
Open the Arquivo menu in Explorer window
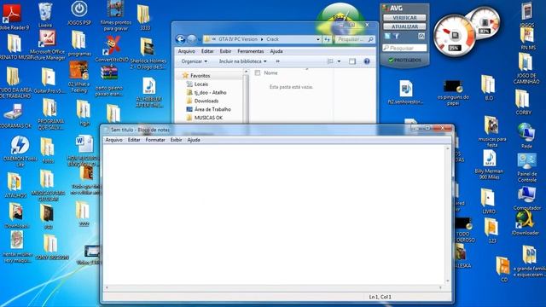[187, 51]
